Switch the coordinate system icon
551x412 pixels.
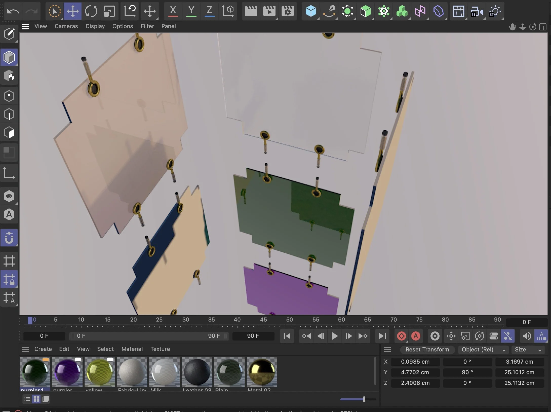228,11
